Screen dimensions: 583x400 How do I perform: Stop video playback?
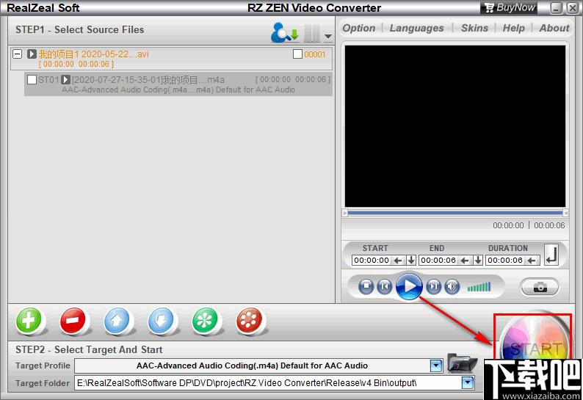(366, 286)
